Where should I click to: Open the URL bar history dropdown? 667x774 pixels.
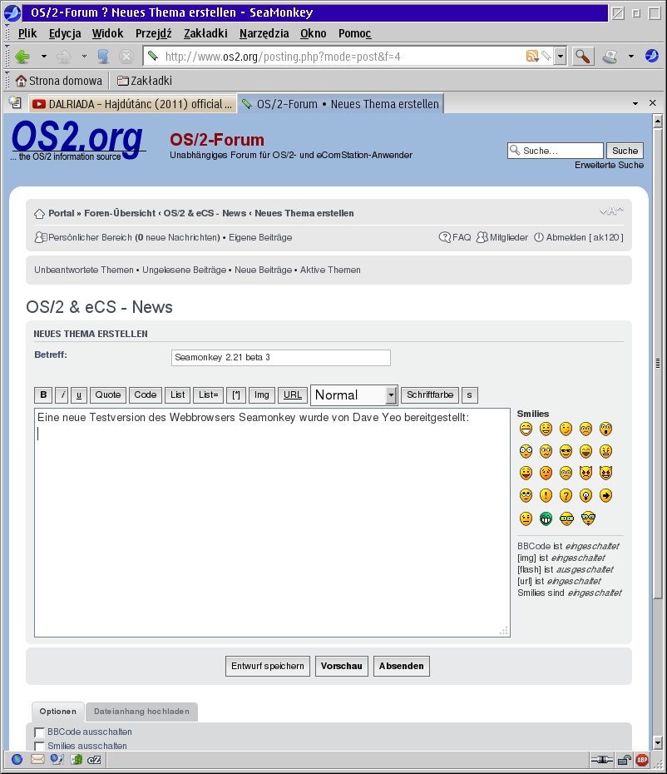click(560, 57)
